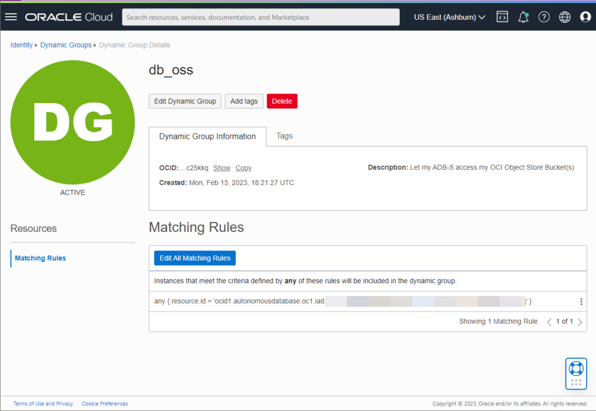Image resolution: width=596 pixels, height=411 pixels.
Task: Click the ACTIVE status label
Action: pyautogui.click(x=73, y=192)
